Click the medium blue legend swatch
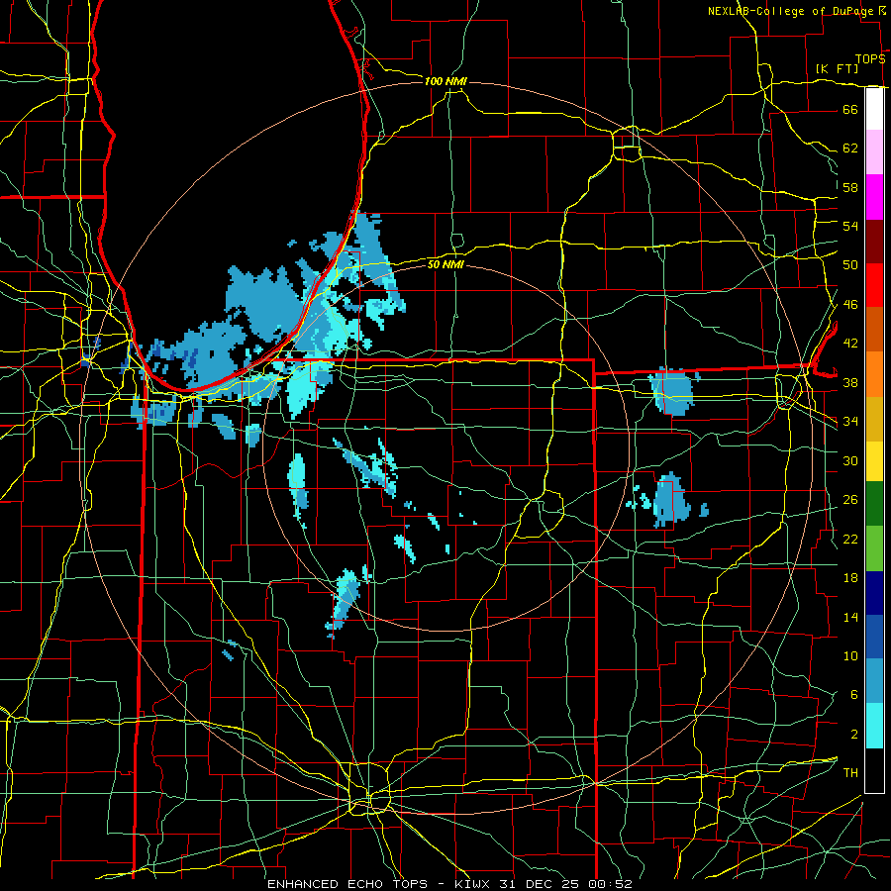The image size is (891, 891). (x=874, y=637)
